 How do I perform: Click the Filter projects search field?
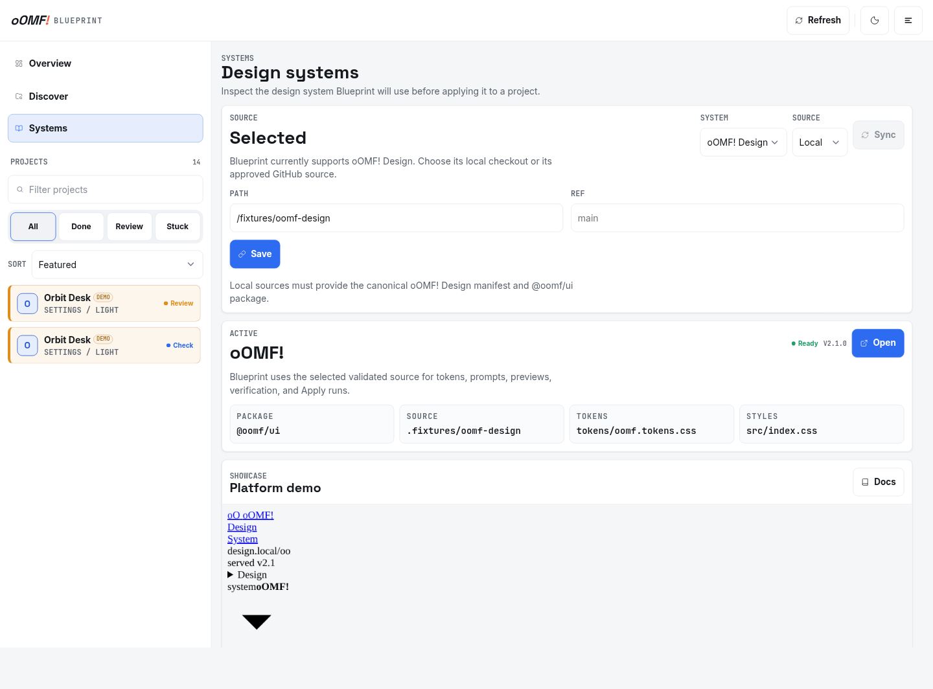[x=105, y=190]
